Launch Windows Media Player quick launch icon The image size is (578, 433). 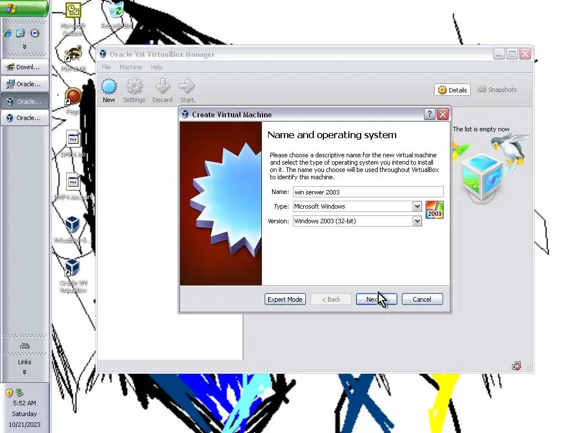click(x=34, y=33)
